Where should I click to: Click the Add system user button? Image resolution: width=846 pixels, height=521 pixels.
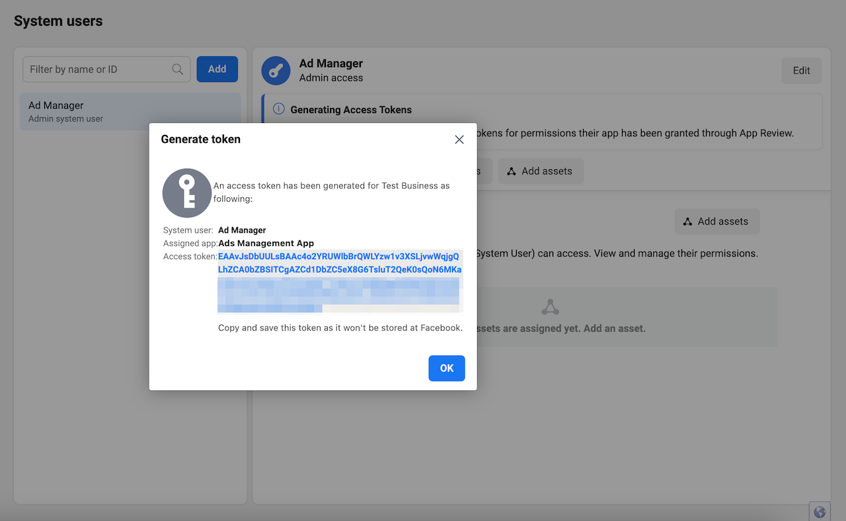pos(217,69)
